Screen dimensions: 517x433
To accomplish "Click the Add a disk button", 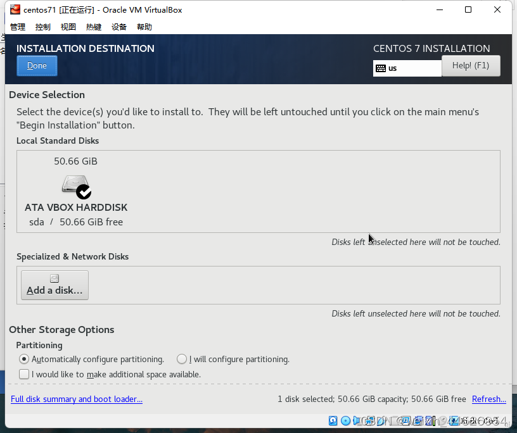I will 54,285.
